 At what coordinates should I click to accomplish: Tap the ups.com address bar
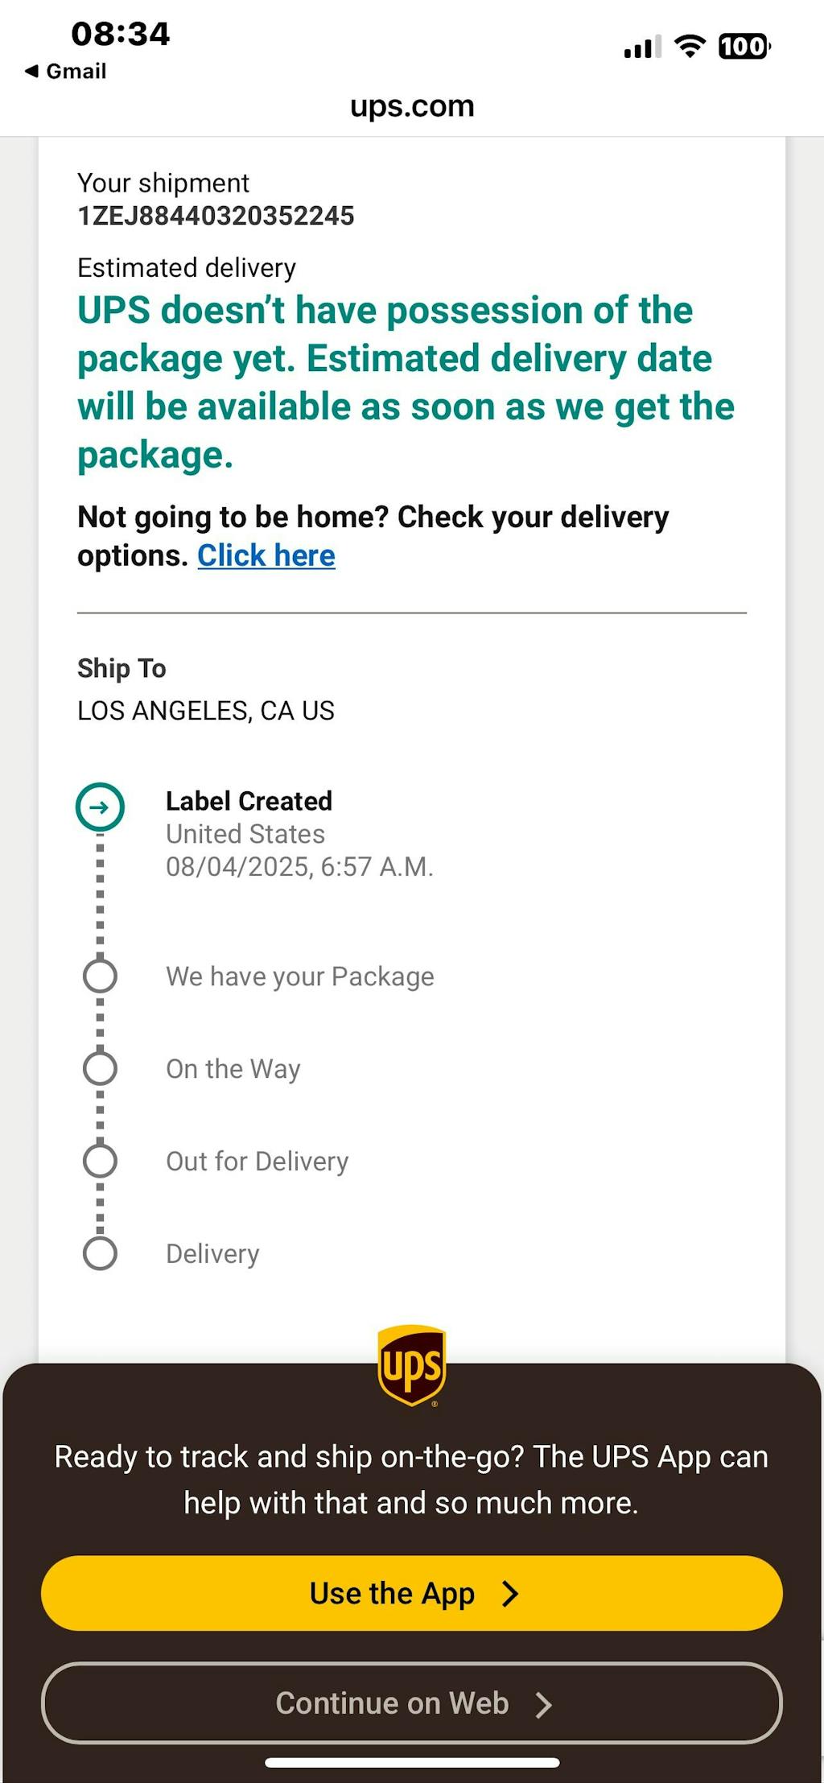pyautogui.click(x=412, y=106)
